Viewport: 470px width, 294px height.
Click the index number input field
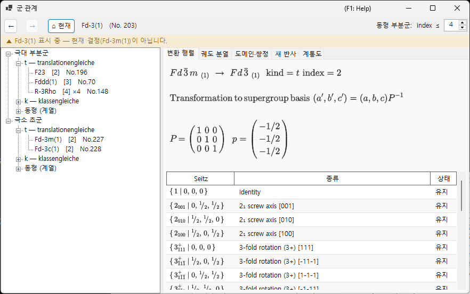click(451, 25)
